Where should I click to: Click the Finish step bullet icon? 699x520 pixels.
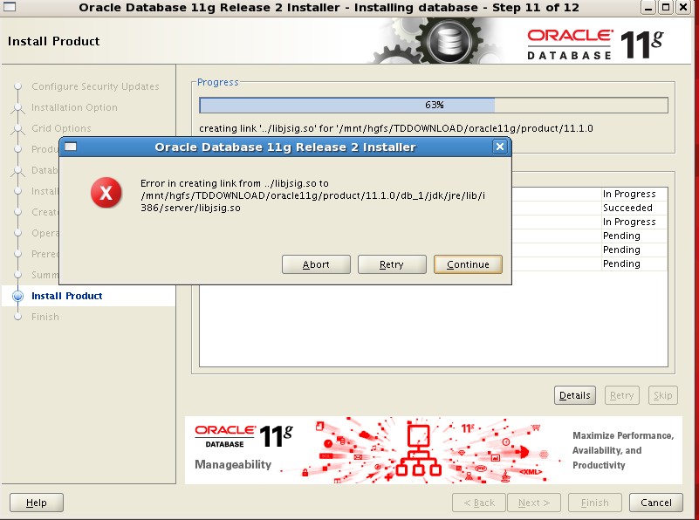click(17, 317)
